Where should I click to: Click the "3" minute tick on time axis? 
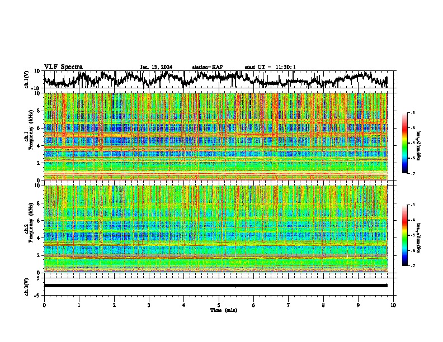[149, 305]
